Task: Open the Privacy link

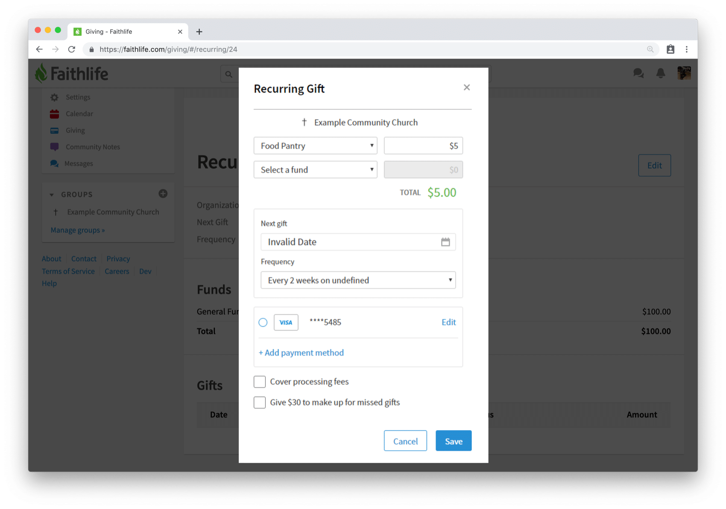Action: (118, 259)
